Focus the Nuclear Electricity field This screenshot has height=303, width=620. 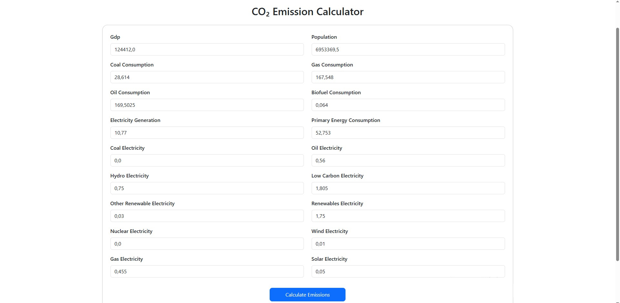[x=207, y=244]
